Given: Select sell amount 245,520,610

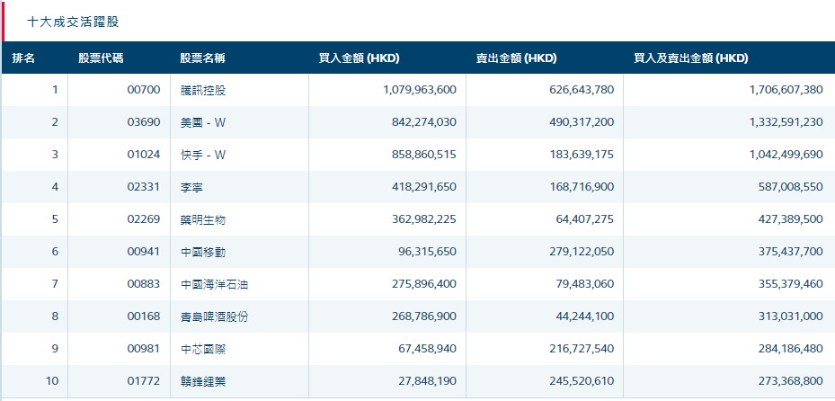Looking at the screenshot, I should pyautogui.click(x=582, y=382).
